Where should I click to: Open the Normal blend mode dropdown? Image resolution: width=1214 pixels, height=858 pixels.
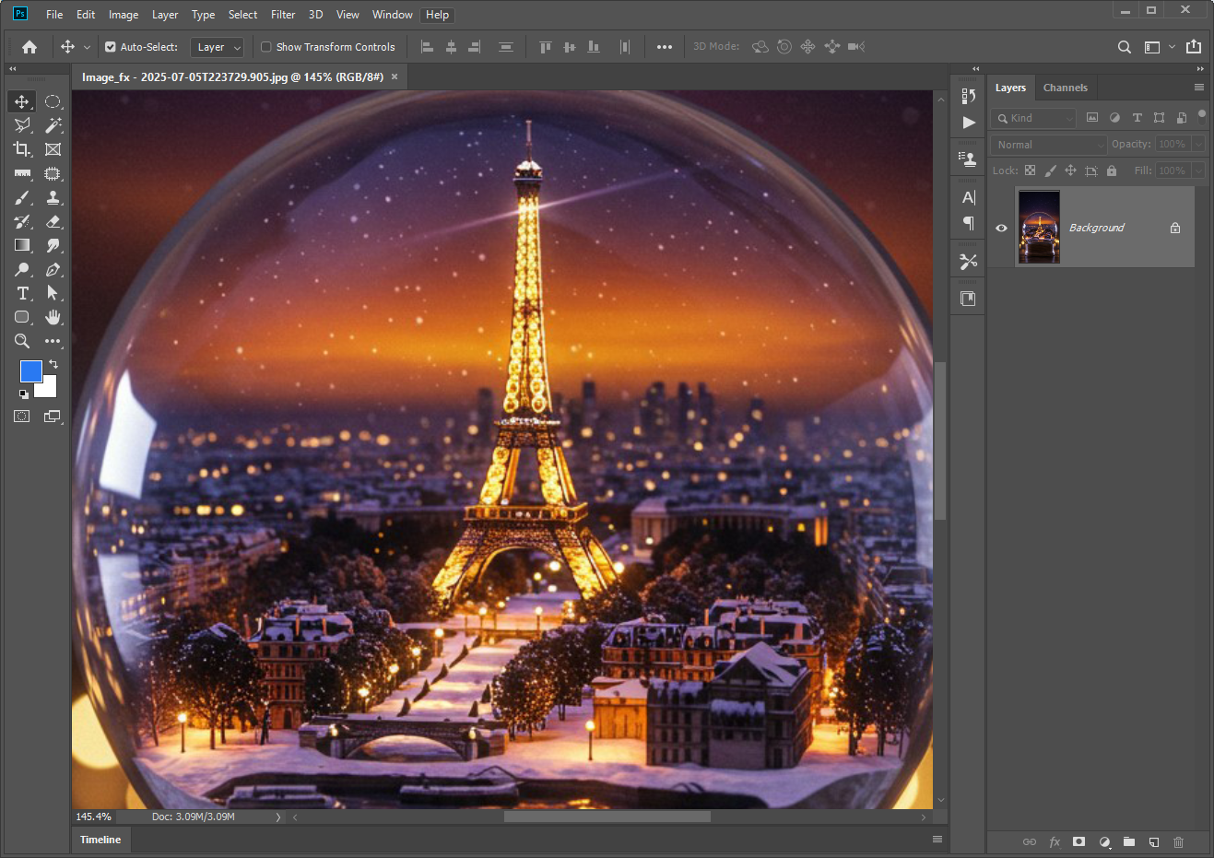[x=1049, y=145]
